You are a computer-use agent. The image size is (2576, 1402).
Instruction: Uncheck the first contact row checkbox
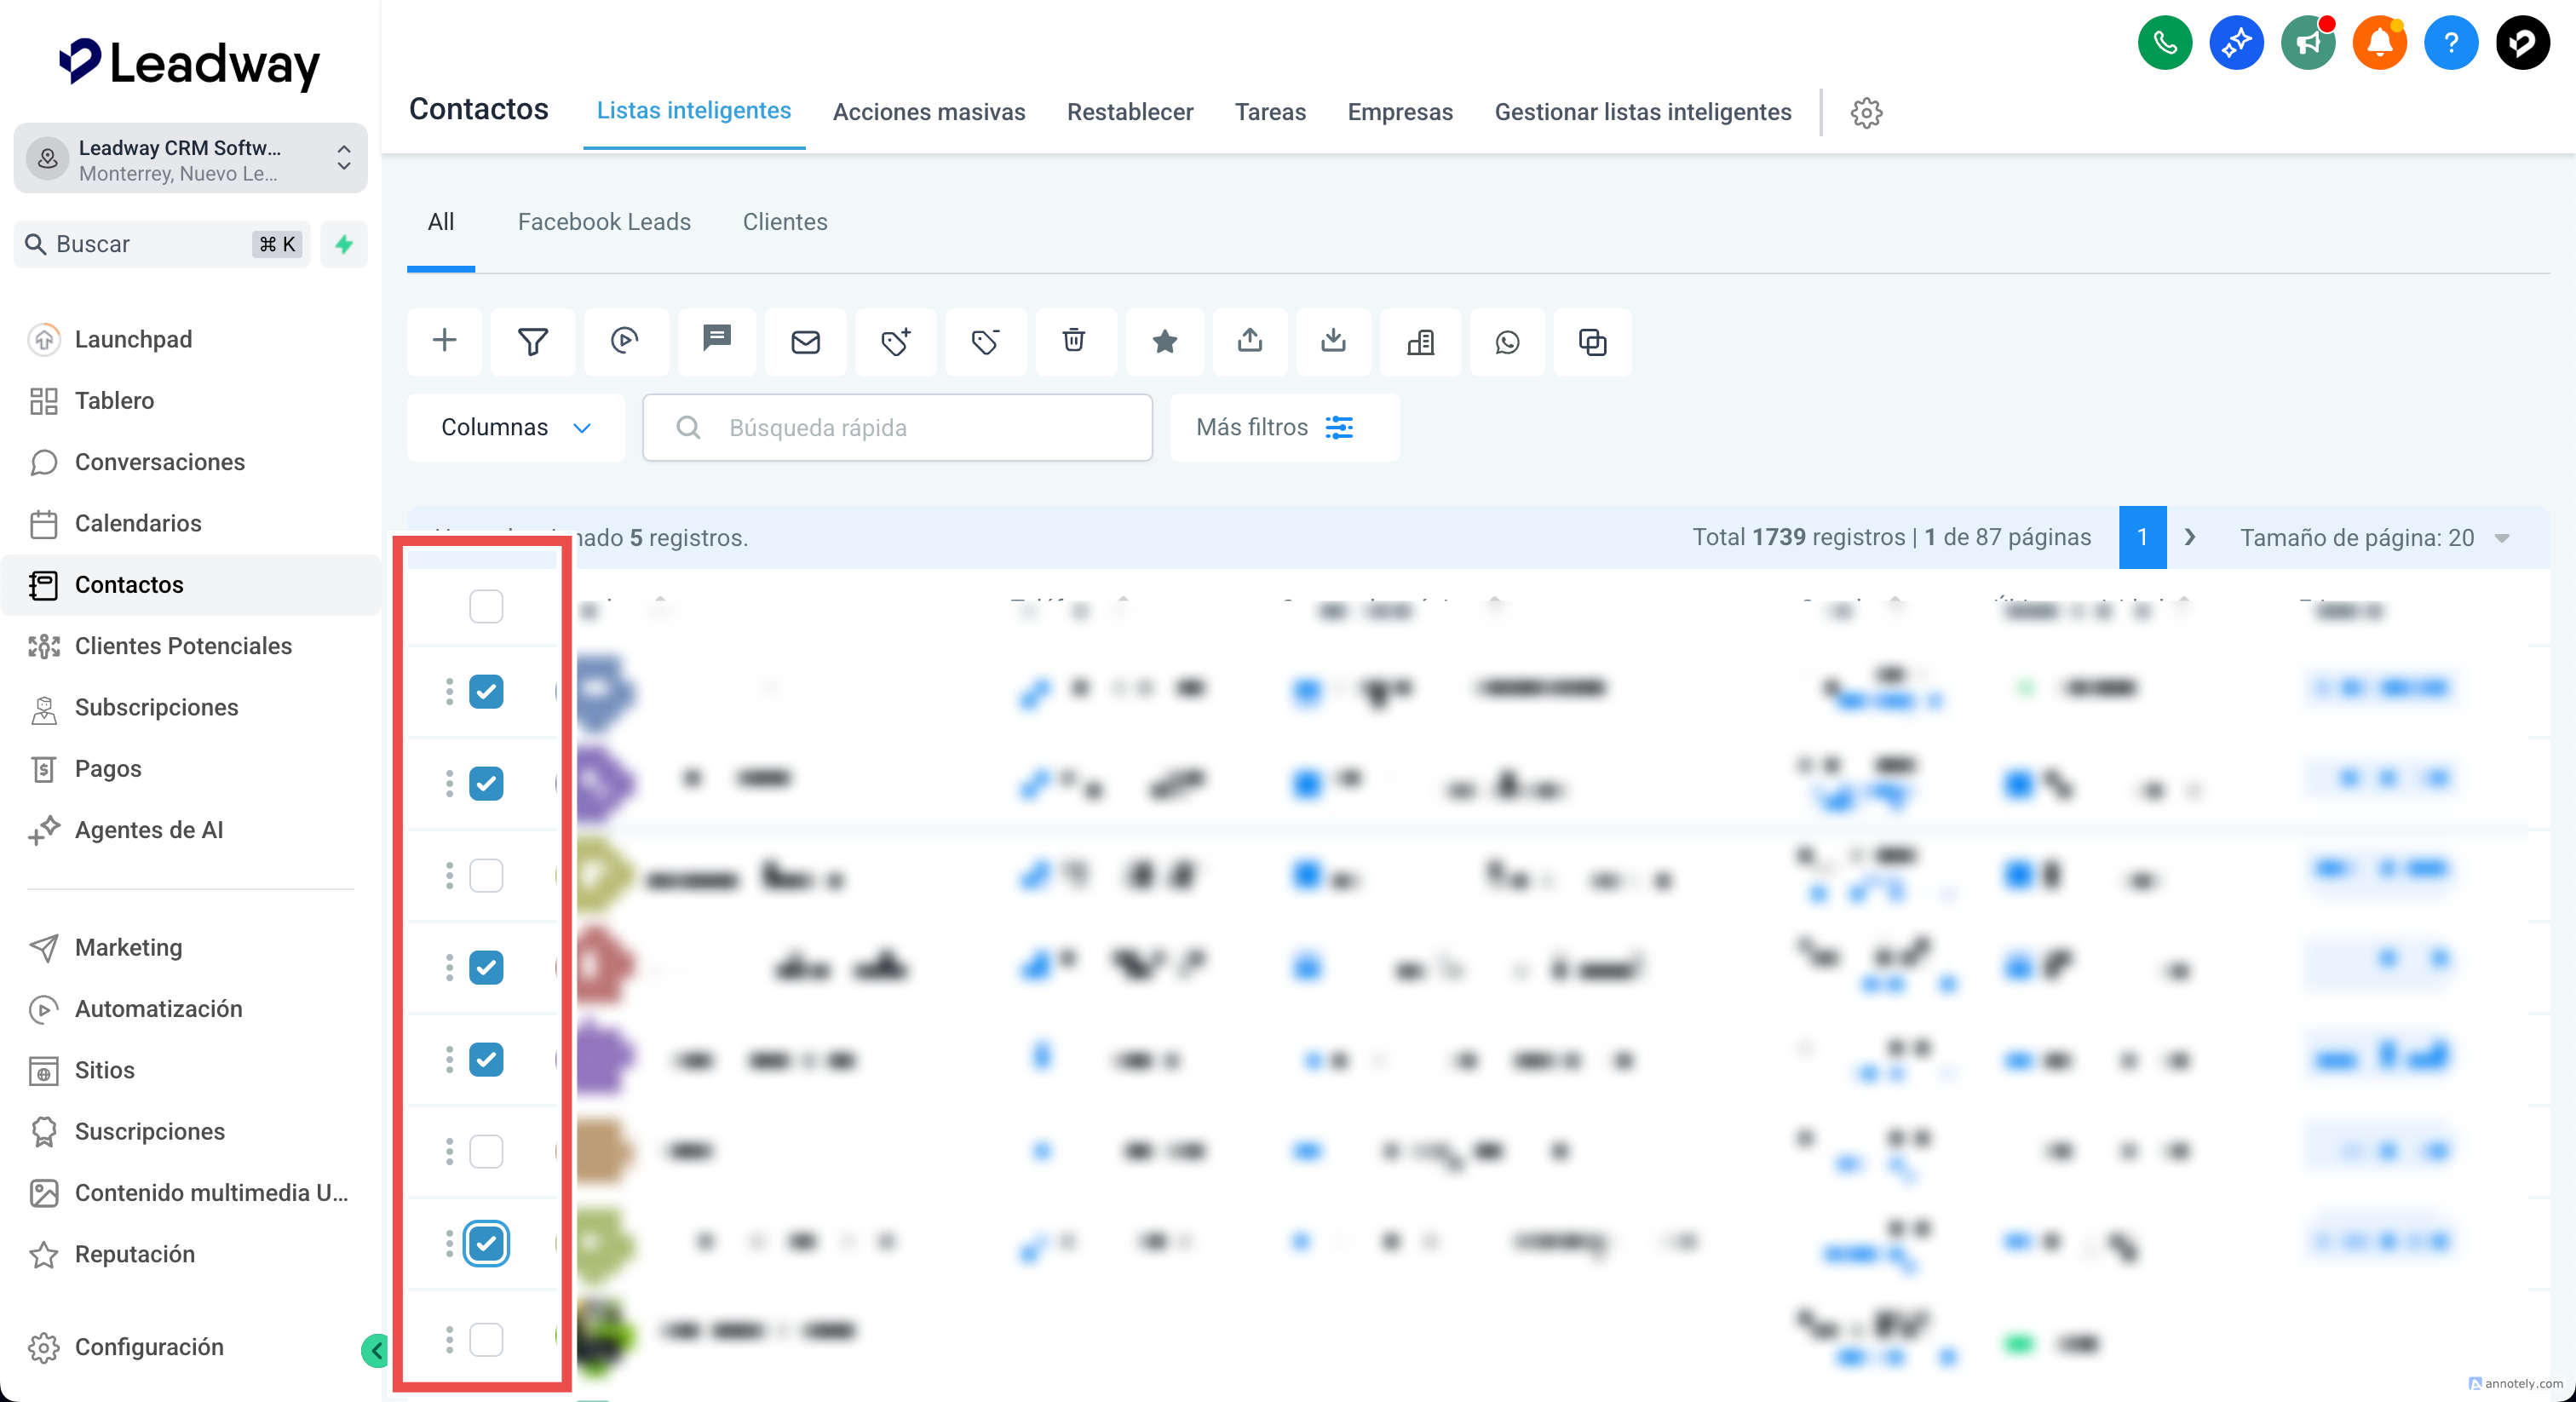pyautogui.click(x=486, y=691)
